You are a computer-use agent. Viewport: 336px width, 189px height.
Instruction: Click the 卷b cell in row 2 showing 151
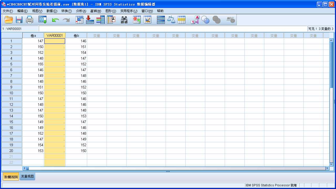pos(76,47)
